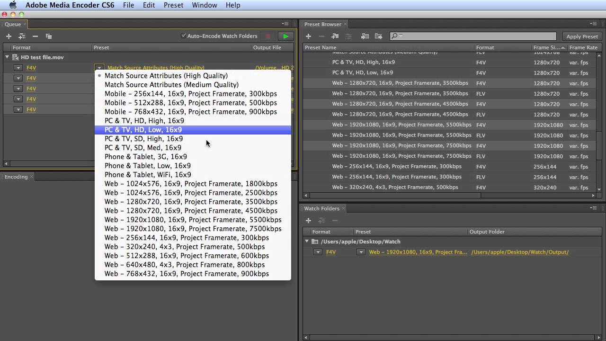
Task: Create new preset in Preset Browser
Action: (x=308, y=36)
